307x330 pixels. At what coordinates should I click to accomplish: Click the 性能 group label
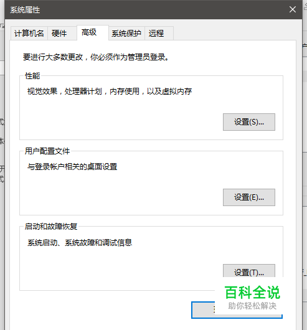[32, 76]
